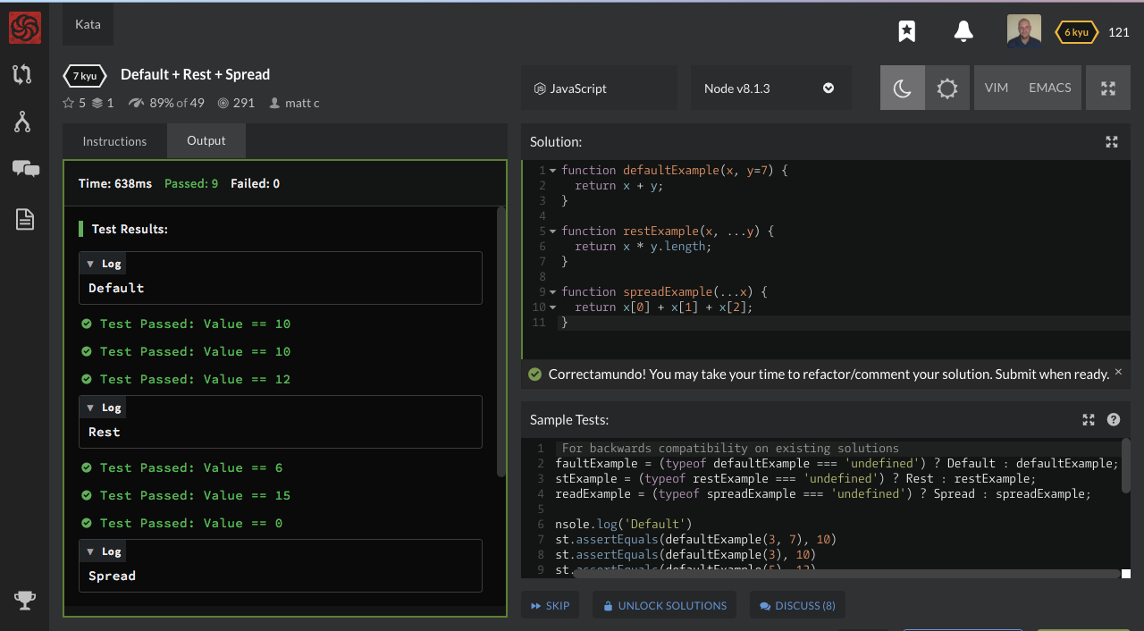
Task: Open the Kata practice sidebar icon
Action: [23, 74]
